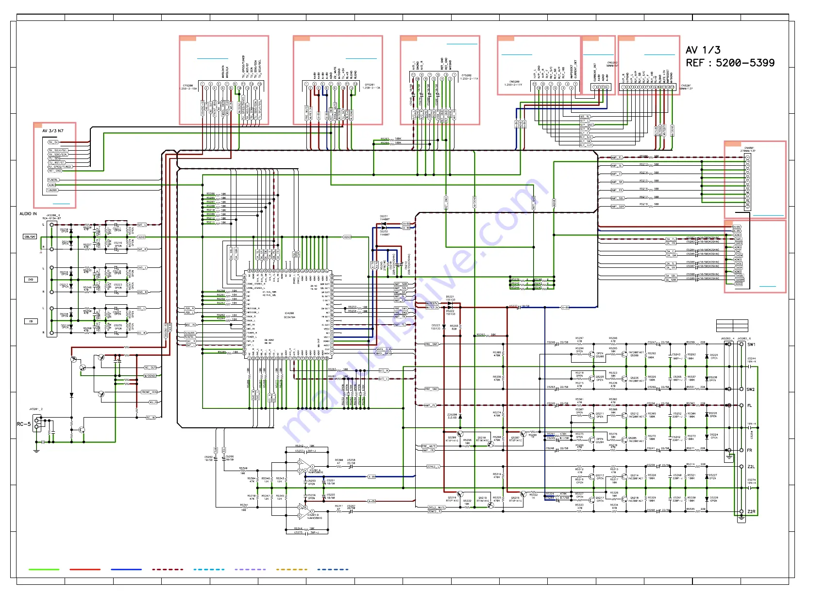Click the MUTE3.3V tag near D5222
Viewport: 826px width, 614px height.
[432, 308]
